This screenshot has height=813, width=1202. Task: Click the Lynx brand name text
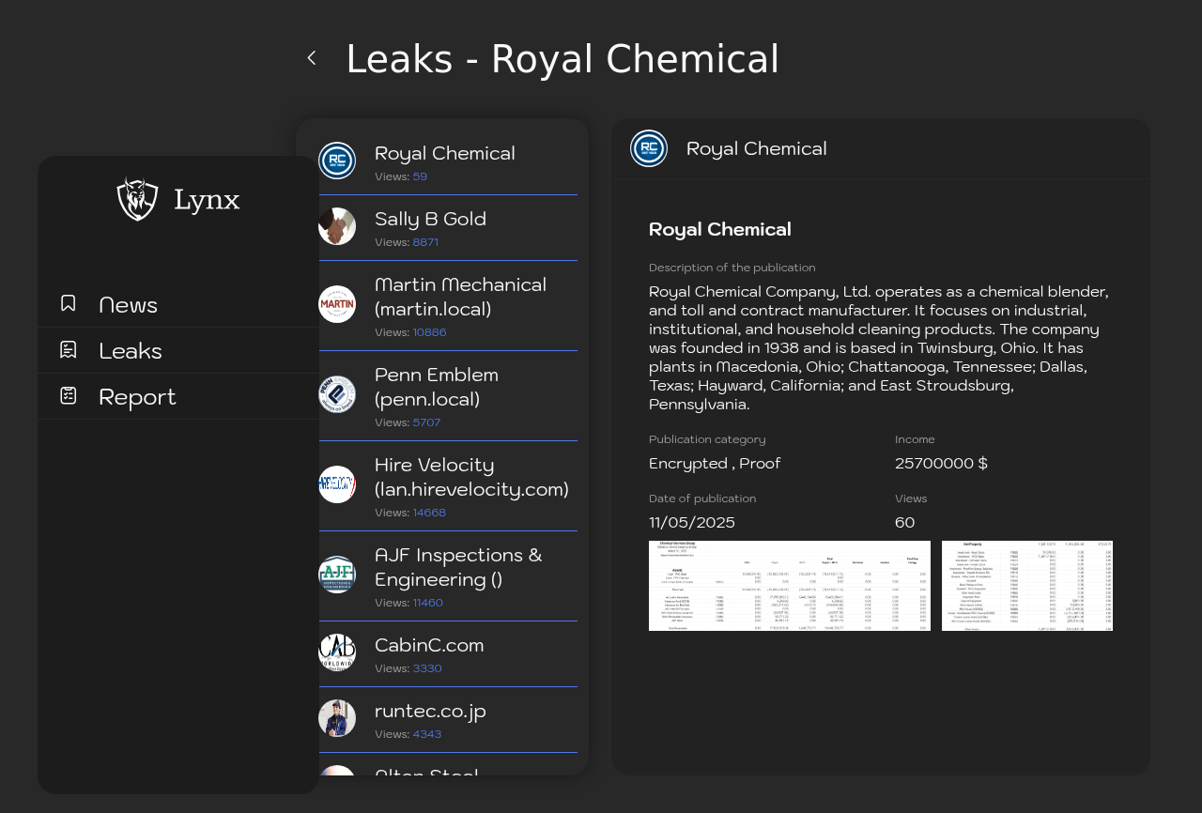coord(207,200)
